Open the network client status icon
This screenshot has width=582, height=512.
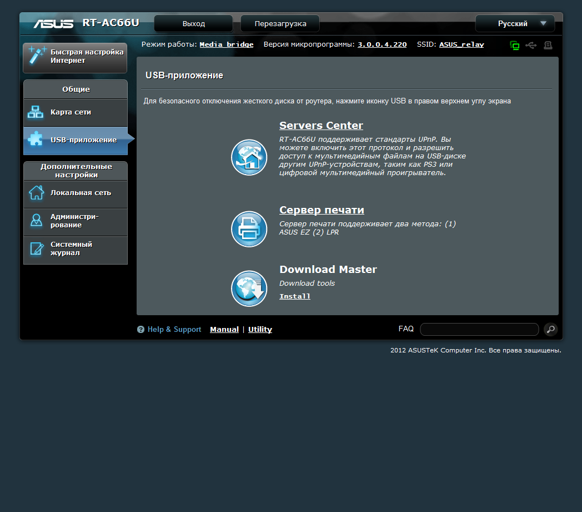pos(514,46)
